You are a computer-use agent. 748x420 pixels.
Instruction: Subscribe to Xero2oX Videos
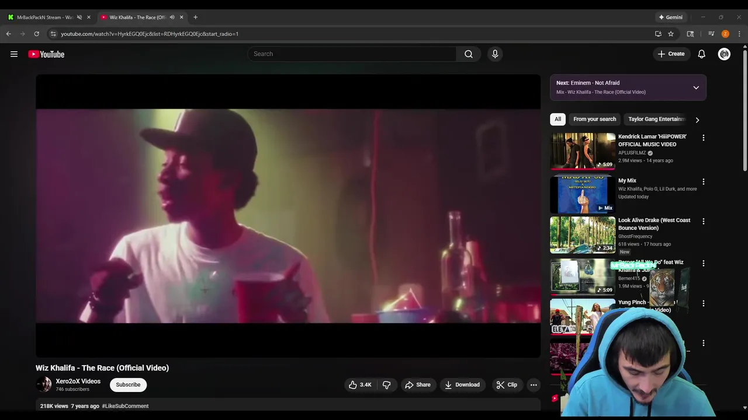[128, 385]
